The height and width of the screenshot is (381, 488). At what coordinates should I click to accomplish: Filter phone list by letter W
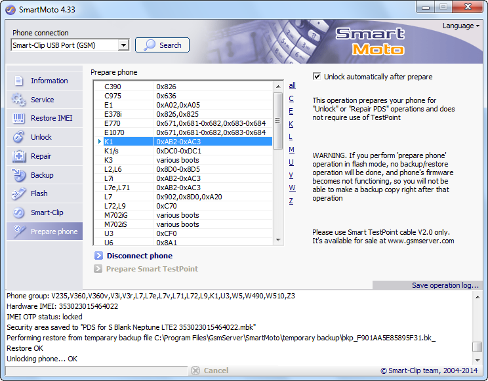click(x=293, y=188)
